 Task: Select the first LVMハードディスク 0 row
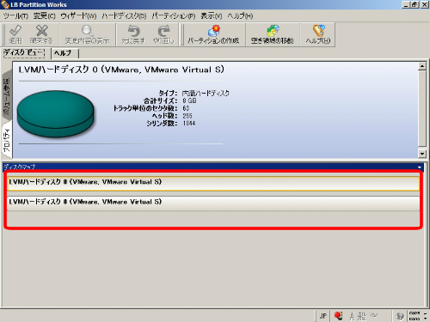click(x=213, y=184)
